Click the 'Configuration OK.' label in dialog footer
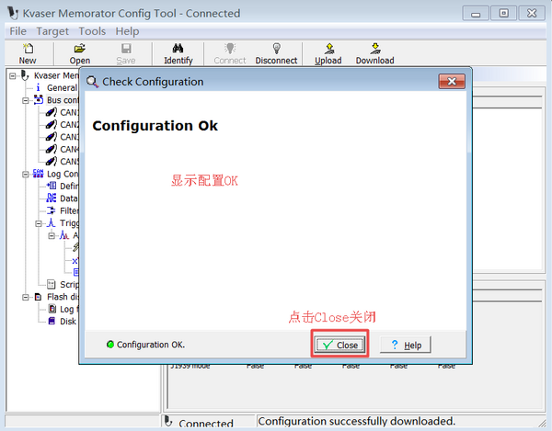Viewport: 552px width, 431px height. pos(151,345)
